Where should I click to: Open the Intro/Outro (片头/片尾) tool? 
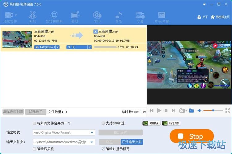tap(162, 17)
